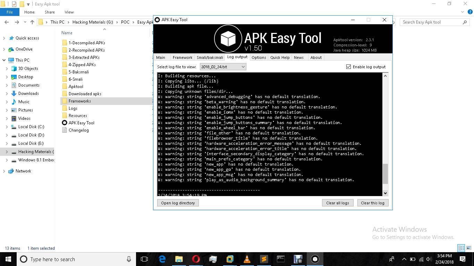Click the Explorer forward arrow
Image resolution: width=474 pixels, height=266 pixels.
pyautogui.click(x=17, y=22)
